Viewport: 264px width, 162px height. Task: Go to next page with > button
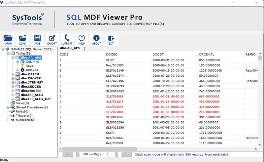pyautogui.click(x=117, y=154)
